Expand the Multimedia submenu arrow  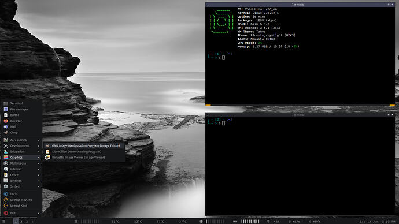tap(38, 163)
